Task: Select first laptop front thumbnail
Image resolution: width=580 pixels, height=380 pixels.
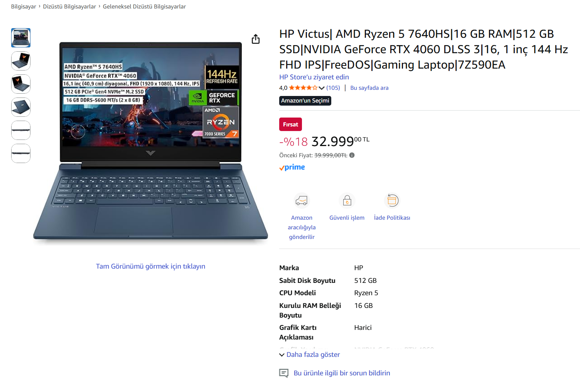Action: tap(21, 38)
